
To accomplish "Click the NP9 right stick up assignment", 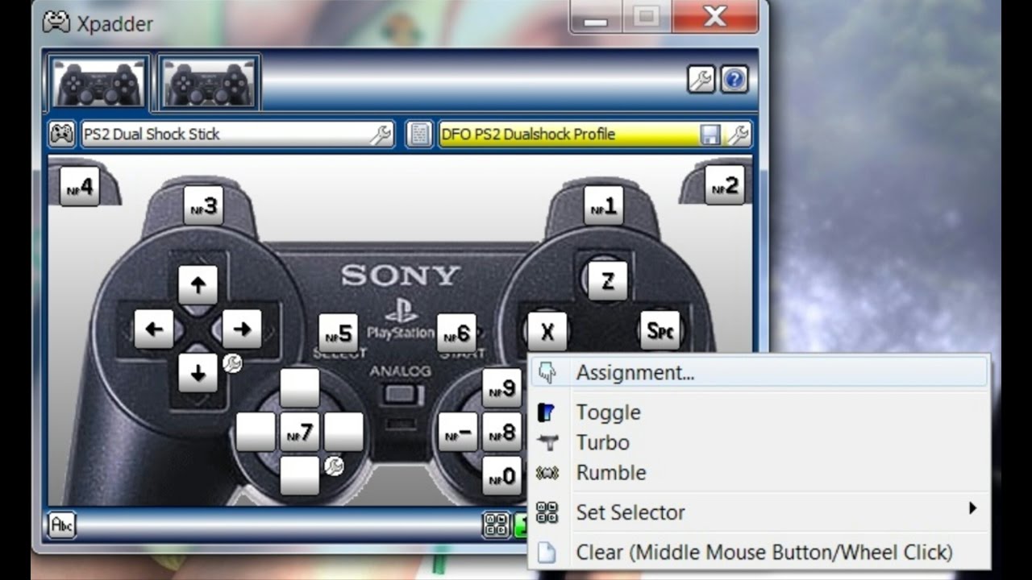I will coord(501,388).
